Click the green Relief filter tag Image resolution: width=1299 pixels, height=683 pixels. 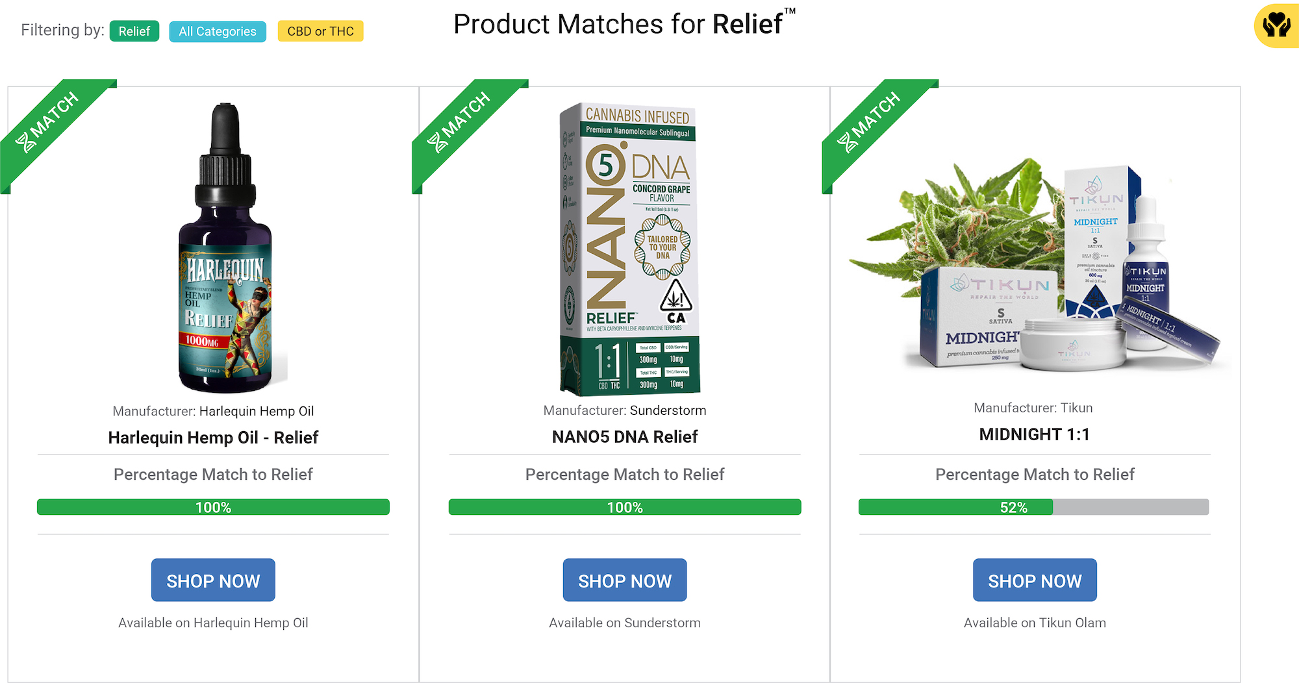point(134,31)
